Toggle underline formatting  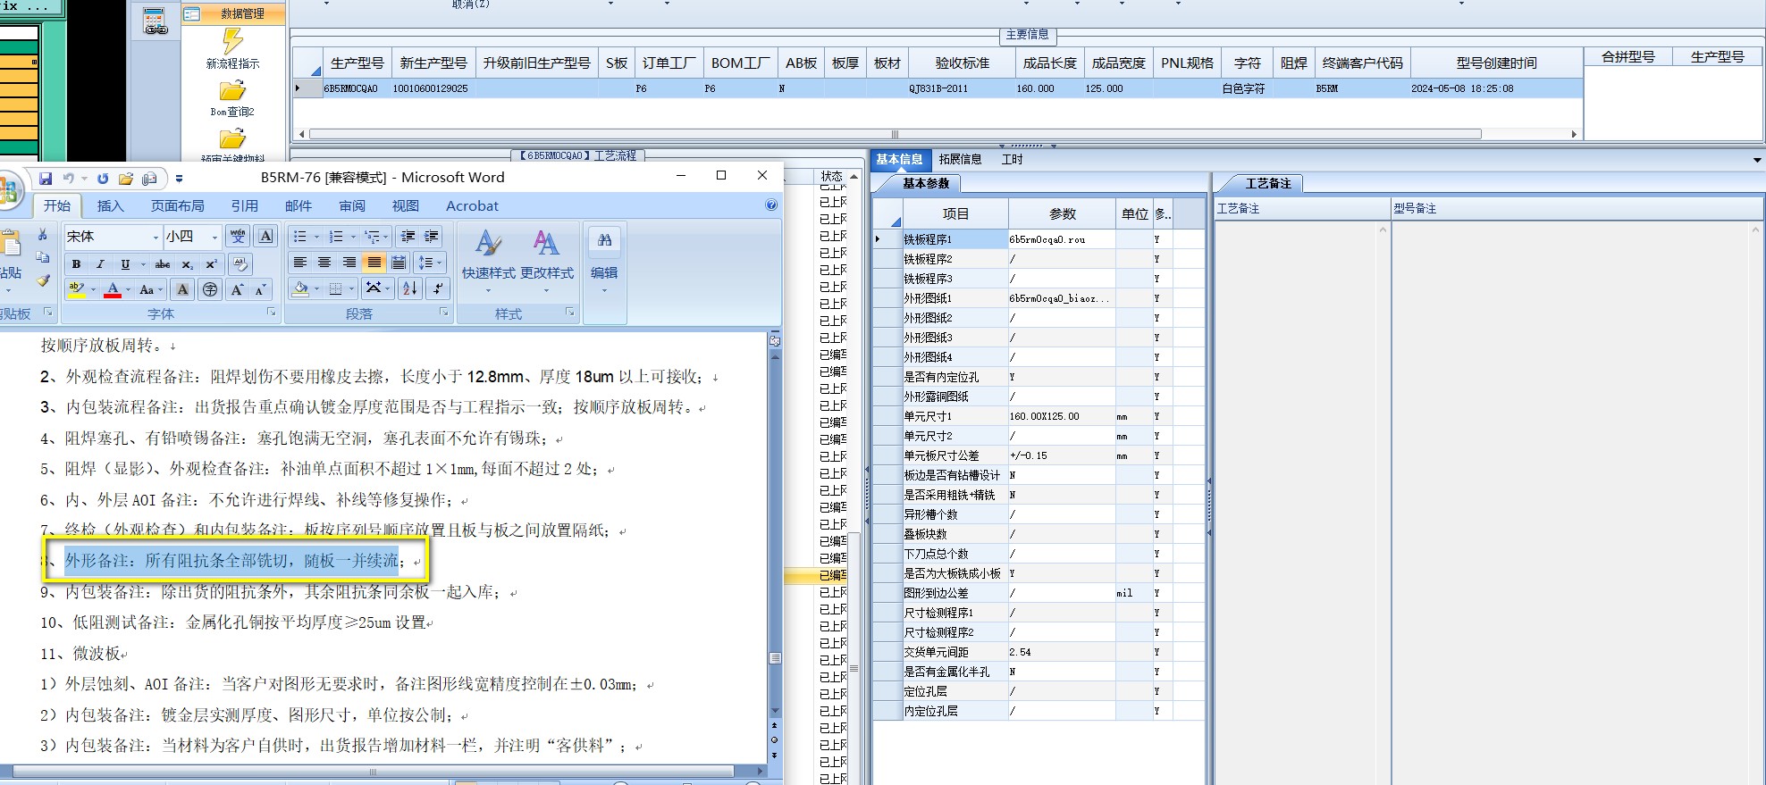point(124,263)
